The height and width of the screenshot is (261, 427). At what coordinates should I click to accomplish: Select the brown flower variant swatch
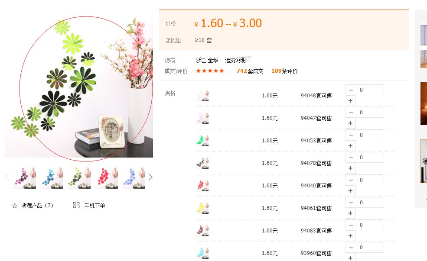(x=202, y=231)
